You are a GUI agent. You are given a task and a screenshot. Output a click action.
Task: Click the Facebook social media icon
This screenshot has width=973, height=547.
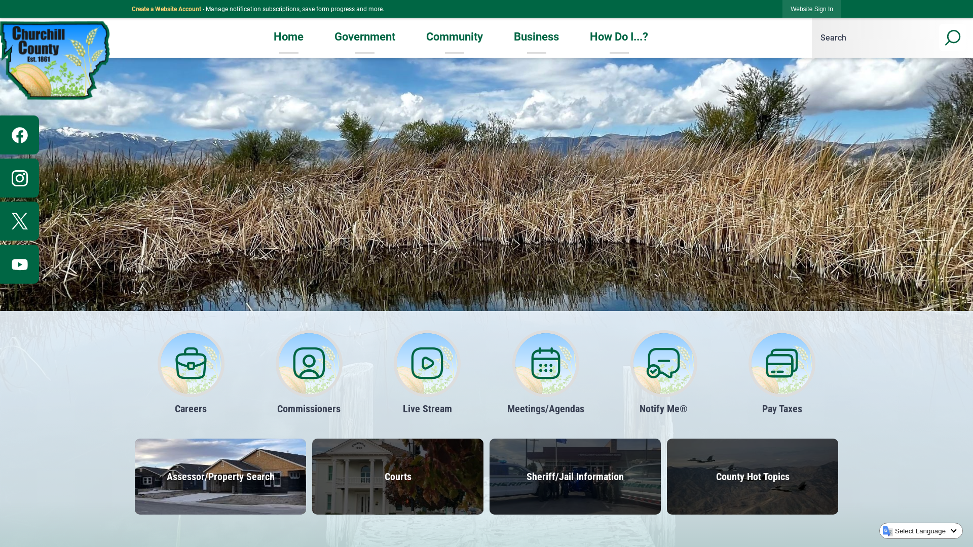(19, 135)
